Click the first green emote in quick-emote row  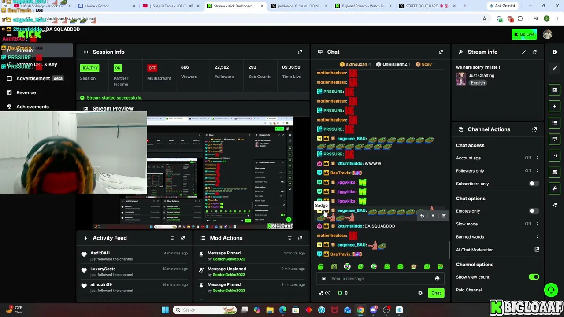(x=321, y=267)
